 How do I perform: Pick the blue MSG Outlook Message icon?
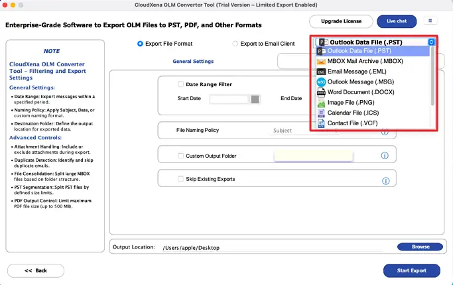[x=321, y=82]
